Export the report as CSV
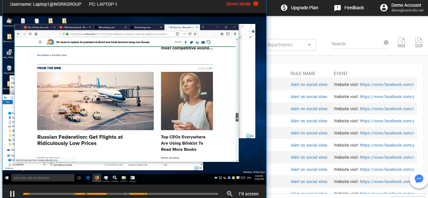This screenshot has height=198, width=428. pyautogui.click(x=401, y=43)
